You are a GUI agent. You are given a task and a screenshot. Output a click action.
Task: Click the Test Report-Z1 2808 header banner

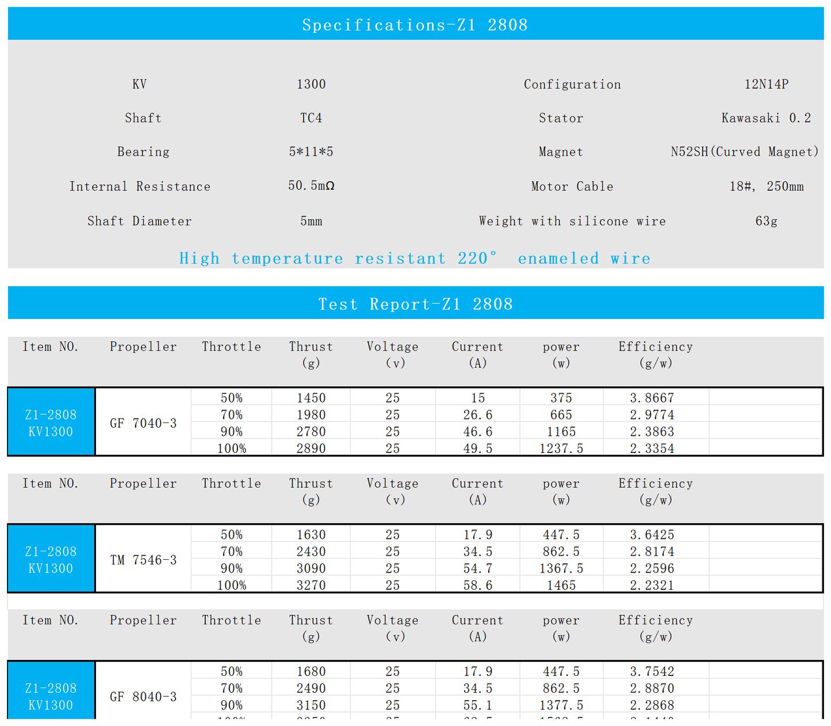[415, 303]
